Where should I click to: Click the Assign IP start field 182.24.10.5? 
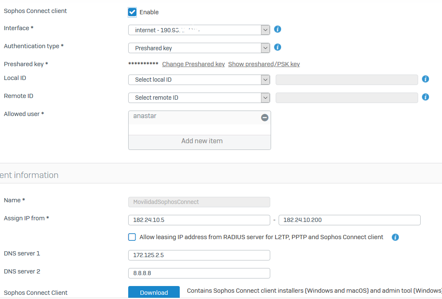point(199,220)
